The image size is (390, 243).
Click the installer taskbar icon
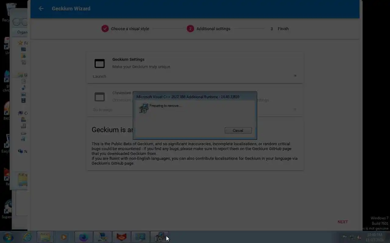click(159, 237)
